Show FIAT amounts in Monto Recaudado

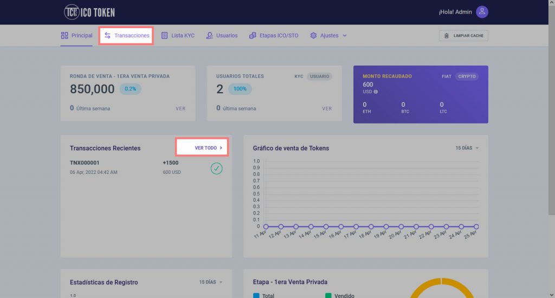click(447, 76)
